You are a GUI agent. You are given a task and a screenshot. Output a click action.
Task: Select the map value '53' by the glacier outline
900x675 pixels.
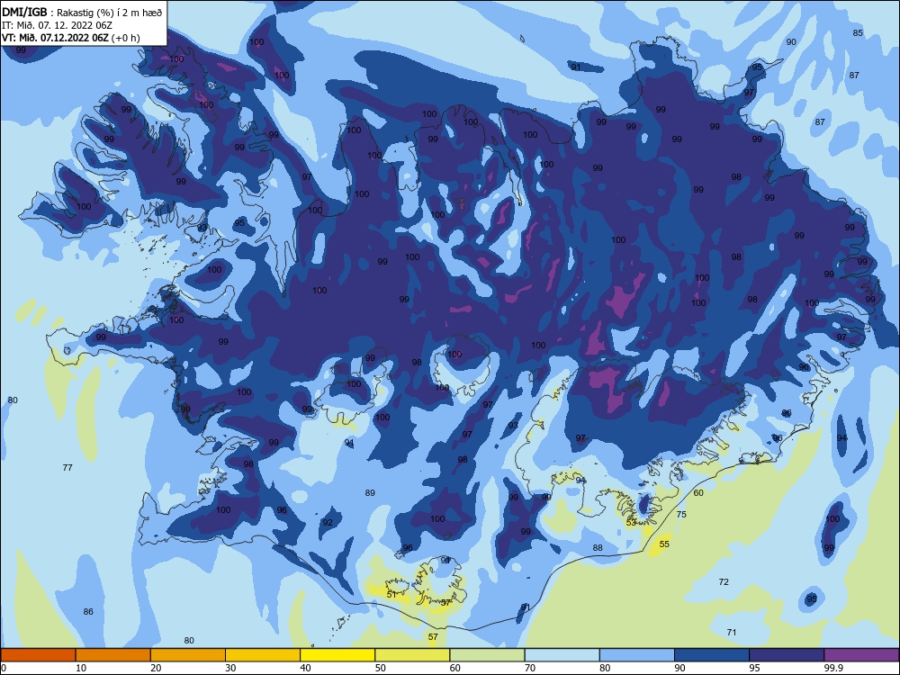point(631,523)
